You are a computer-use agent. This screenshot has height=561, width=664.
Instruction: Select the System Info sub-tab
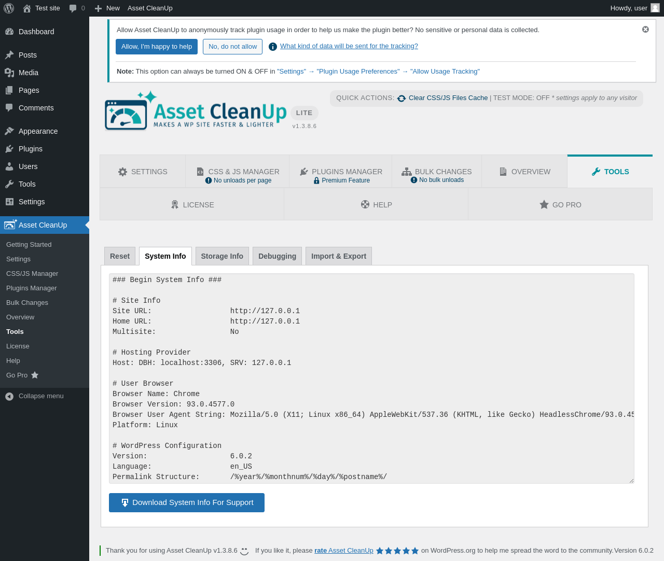point(165,256)
